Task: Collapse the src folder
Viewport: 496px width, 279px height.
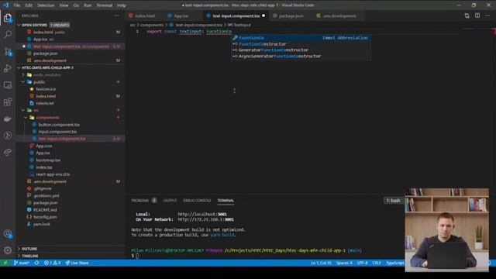Action: coord(71,110)
